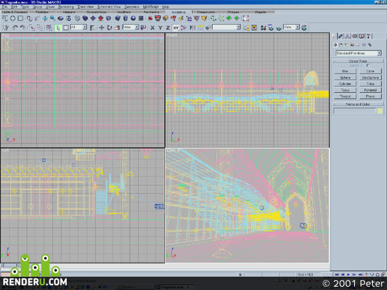Open the Standard Primitives dropdown

point(358,53)
